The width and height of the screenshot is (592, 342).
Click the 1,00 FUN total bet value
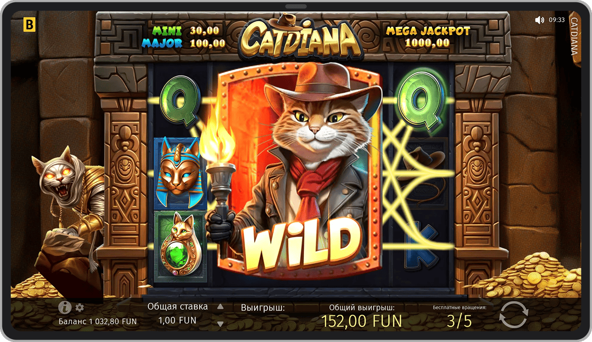177,321
